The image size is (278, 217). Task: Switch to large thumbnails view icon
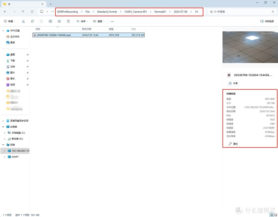point(276,215)
